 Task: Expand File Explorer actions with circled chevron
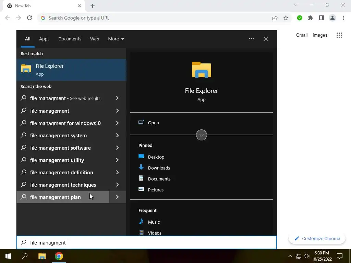click(202, 135)
